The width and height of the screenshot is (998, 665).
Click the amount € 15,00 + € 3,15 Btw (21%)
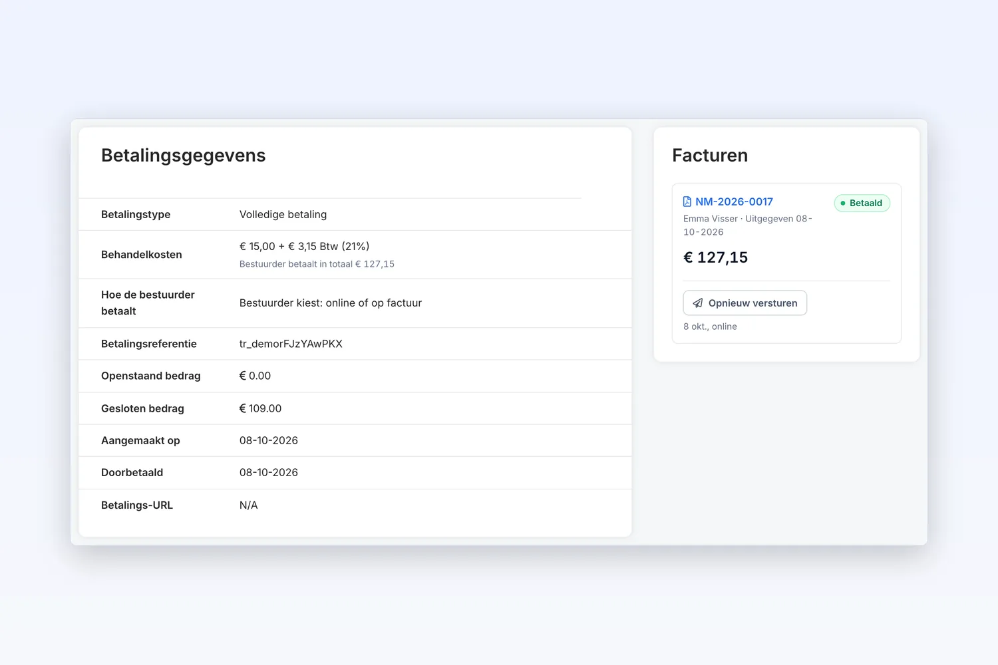click(304, 247)
